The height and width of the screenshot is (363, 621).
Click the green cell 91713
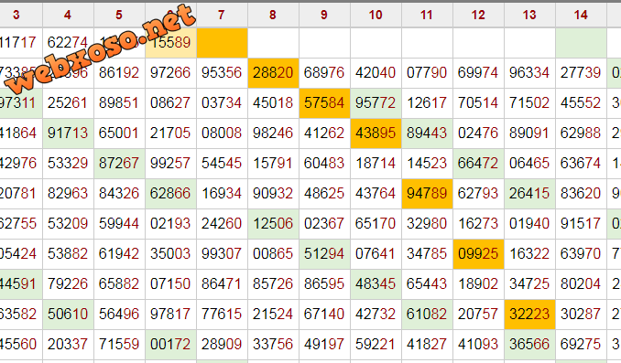coord(68,133)
